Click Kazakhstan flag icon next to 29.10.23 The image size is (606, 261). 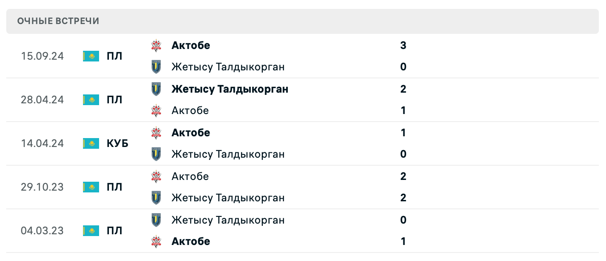(x=91, y=187)
